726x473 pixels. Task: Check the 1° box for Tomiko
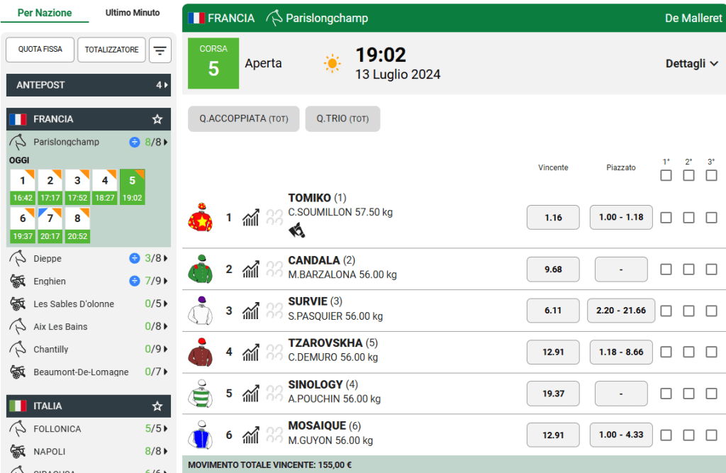(x=666, y=218)
